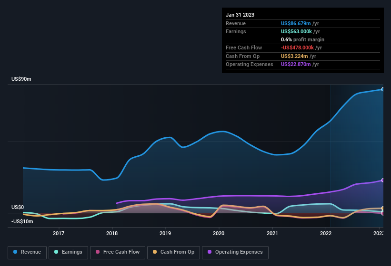This screenshot has width=391, height=266.
Task: Click the US$90m y-axis label
Action: [x=21, y=79]
